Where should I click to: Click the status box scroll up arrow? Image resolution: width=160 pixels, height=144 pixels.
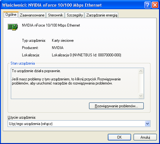(x=141, y=71)
